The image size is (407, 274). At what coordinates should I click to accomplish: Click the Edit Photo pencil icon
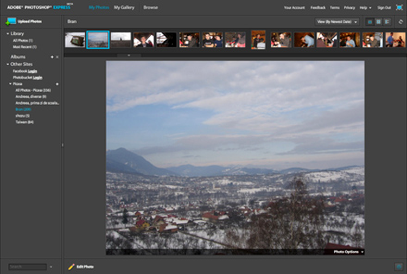point(71,266)
